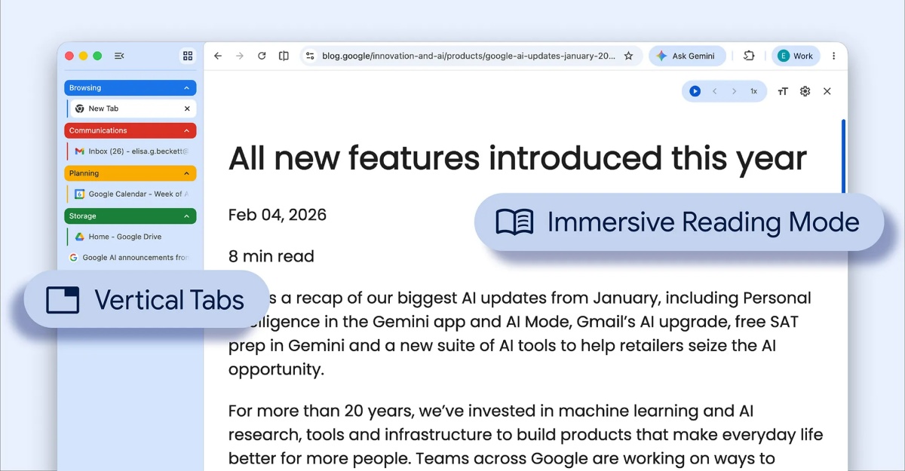
Task: Exit Immersive Reading Mode with the X
Action: point(827,90)
